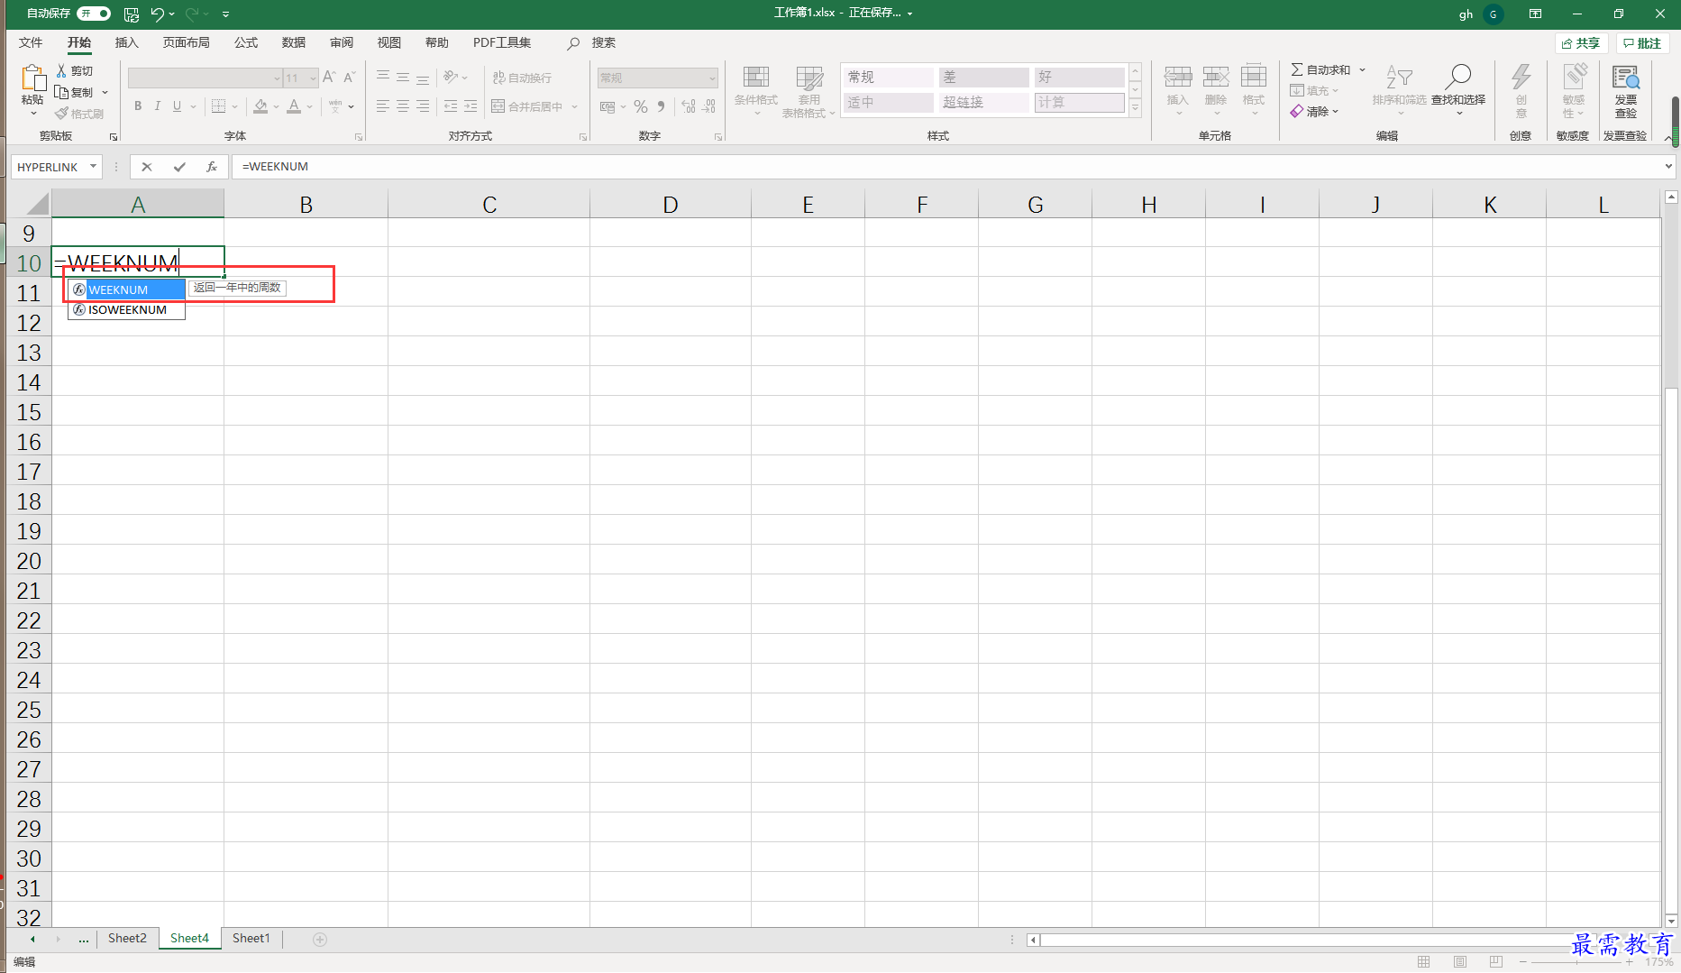Click the formula bar input
Viewport: 1681px width, 973px height.
[946, 167]
